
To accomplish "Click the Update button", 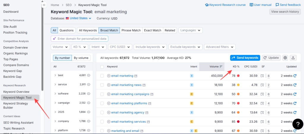I will pyautogui.click(x=271, y=58).
